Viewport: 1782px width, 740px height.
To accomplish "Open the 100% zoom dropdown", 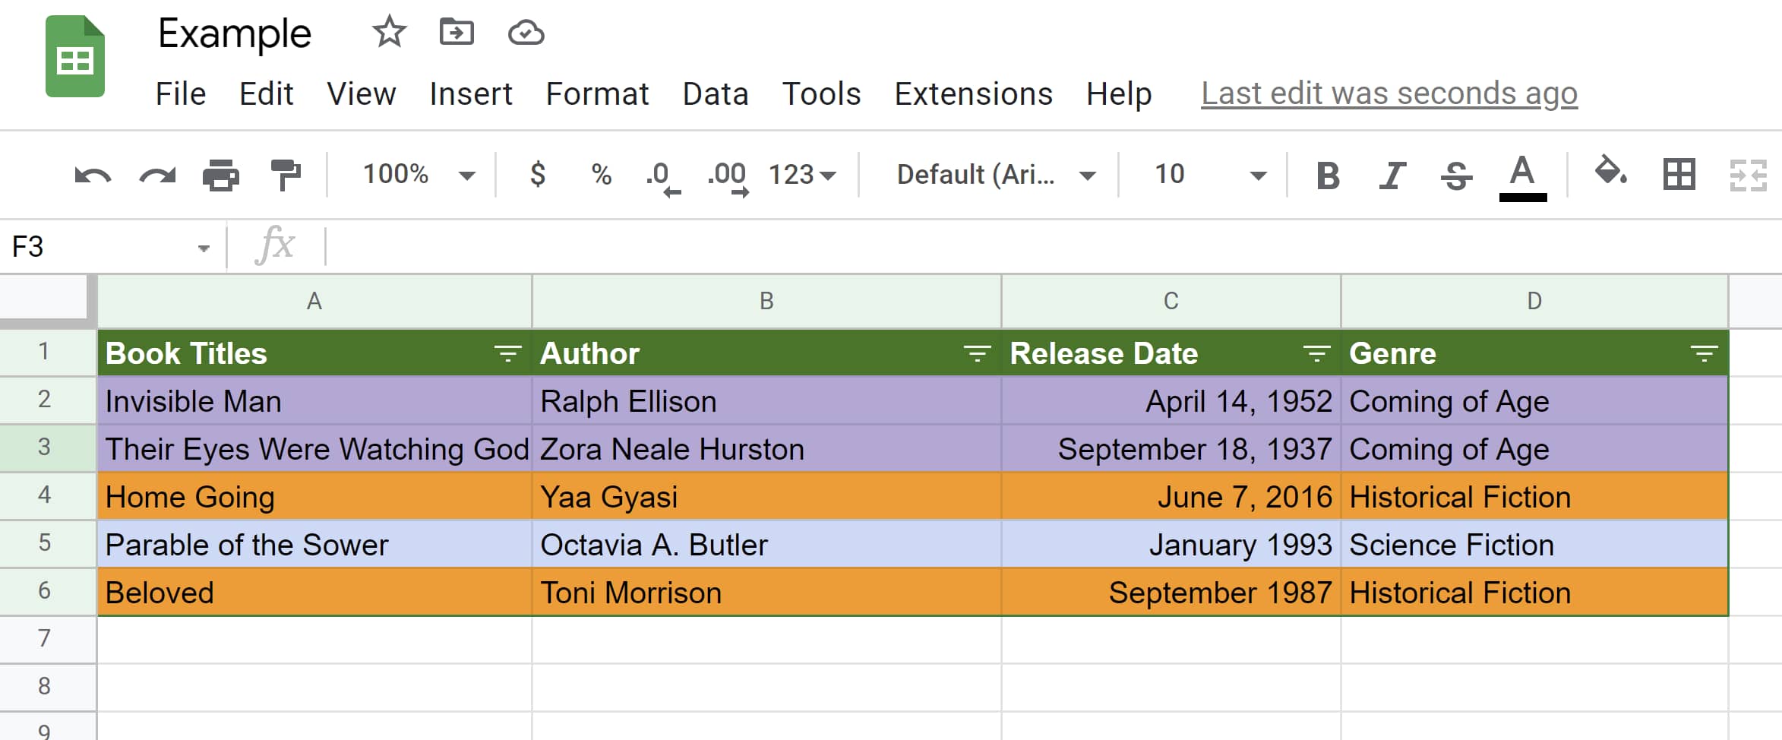I will tap(418, 175).
